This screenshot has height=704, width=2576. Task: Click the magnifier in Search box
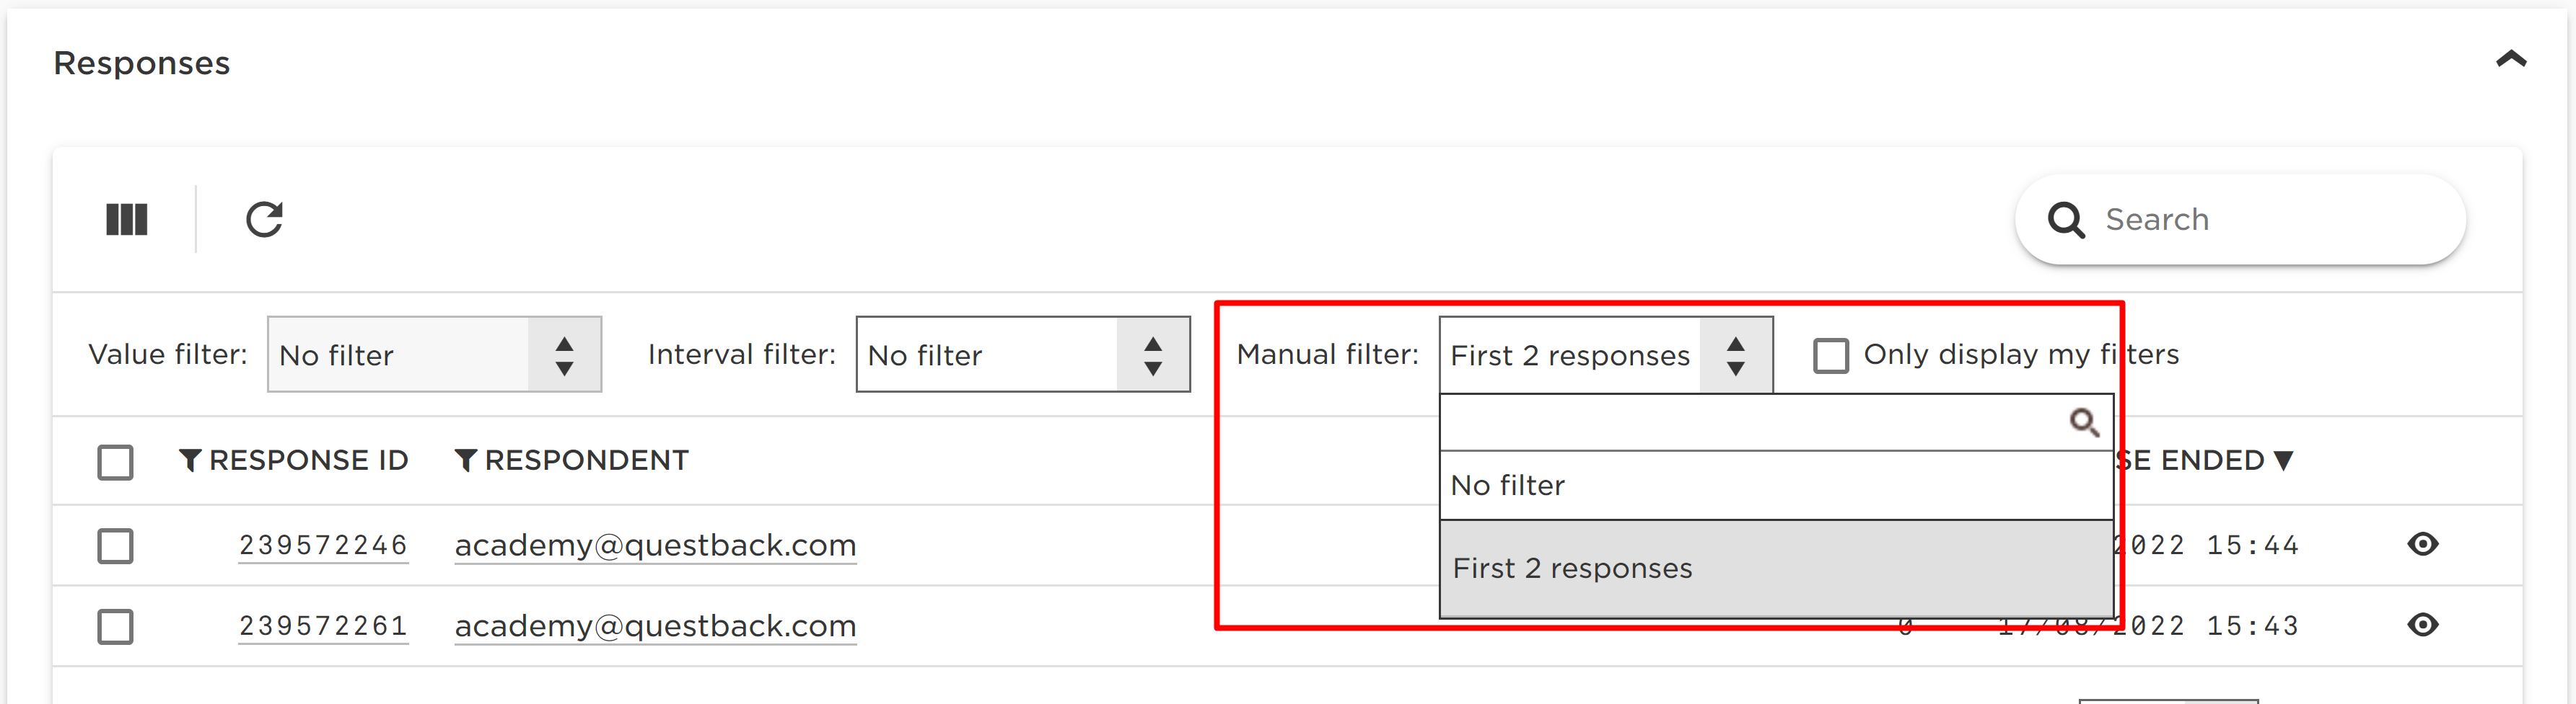[2065, 220]
